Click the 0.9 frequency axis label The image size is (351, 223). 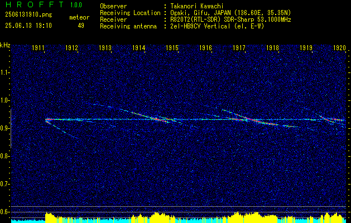tap(4, 128)
